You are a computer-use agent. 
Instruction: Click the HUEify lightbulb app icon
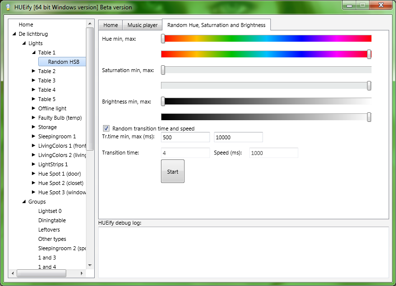coord(8,7)
